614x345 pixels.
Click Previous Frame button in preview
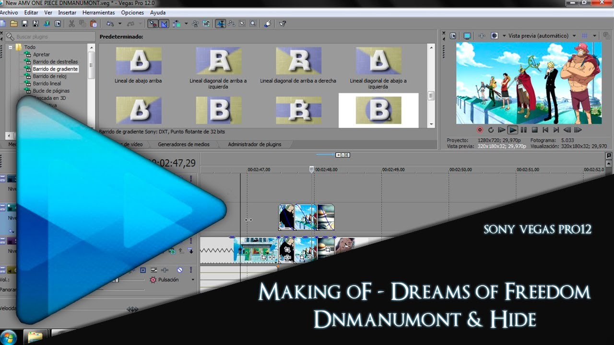click(567, 129)
